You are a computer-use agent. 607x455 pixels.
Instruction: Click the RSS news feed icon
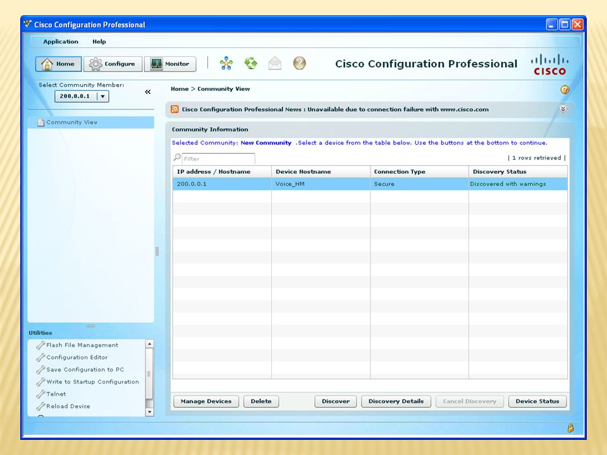175,109
